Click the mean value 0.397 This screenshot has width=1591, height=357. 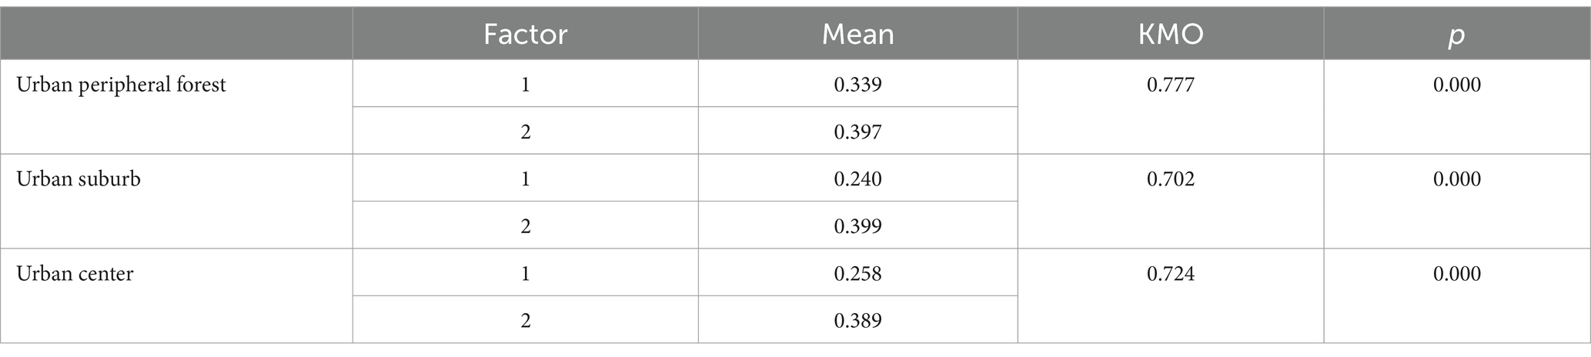tap(857, 132)
